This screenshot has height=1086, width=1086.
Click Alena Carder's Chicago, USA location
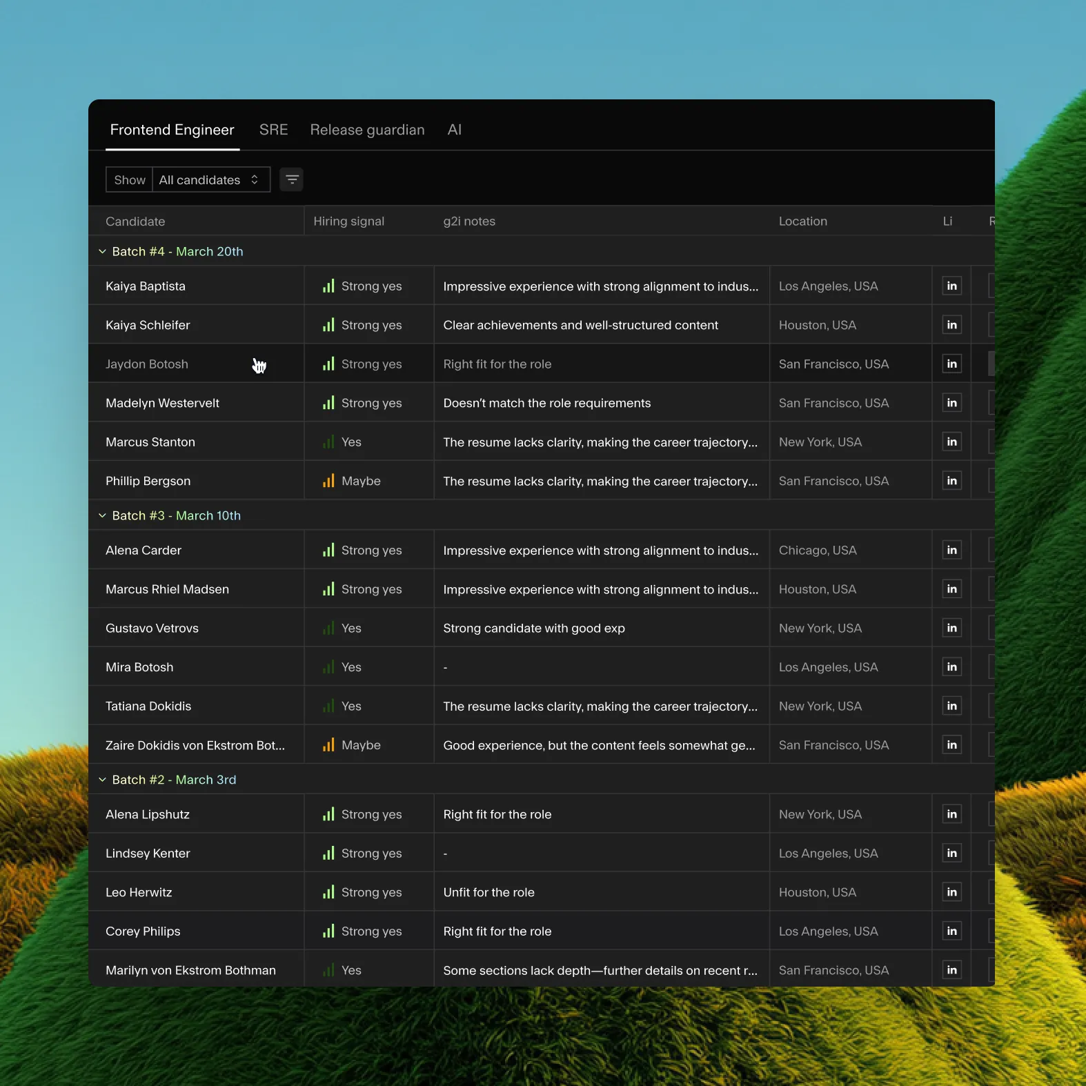(818, 551)
